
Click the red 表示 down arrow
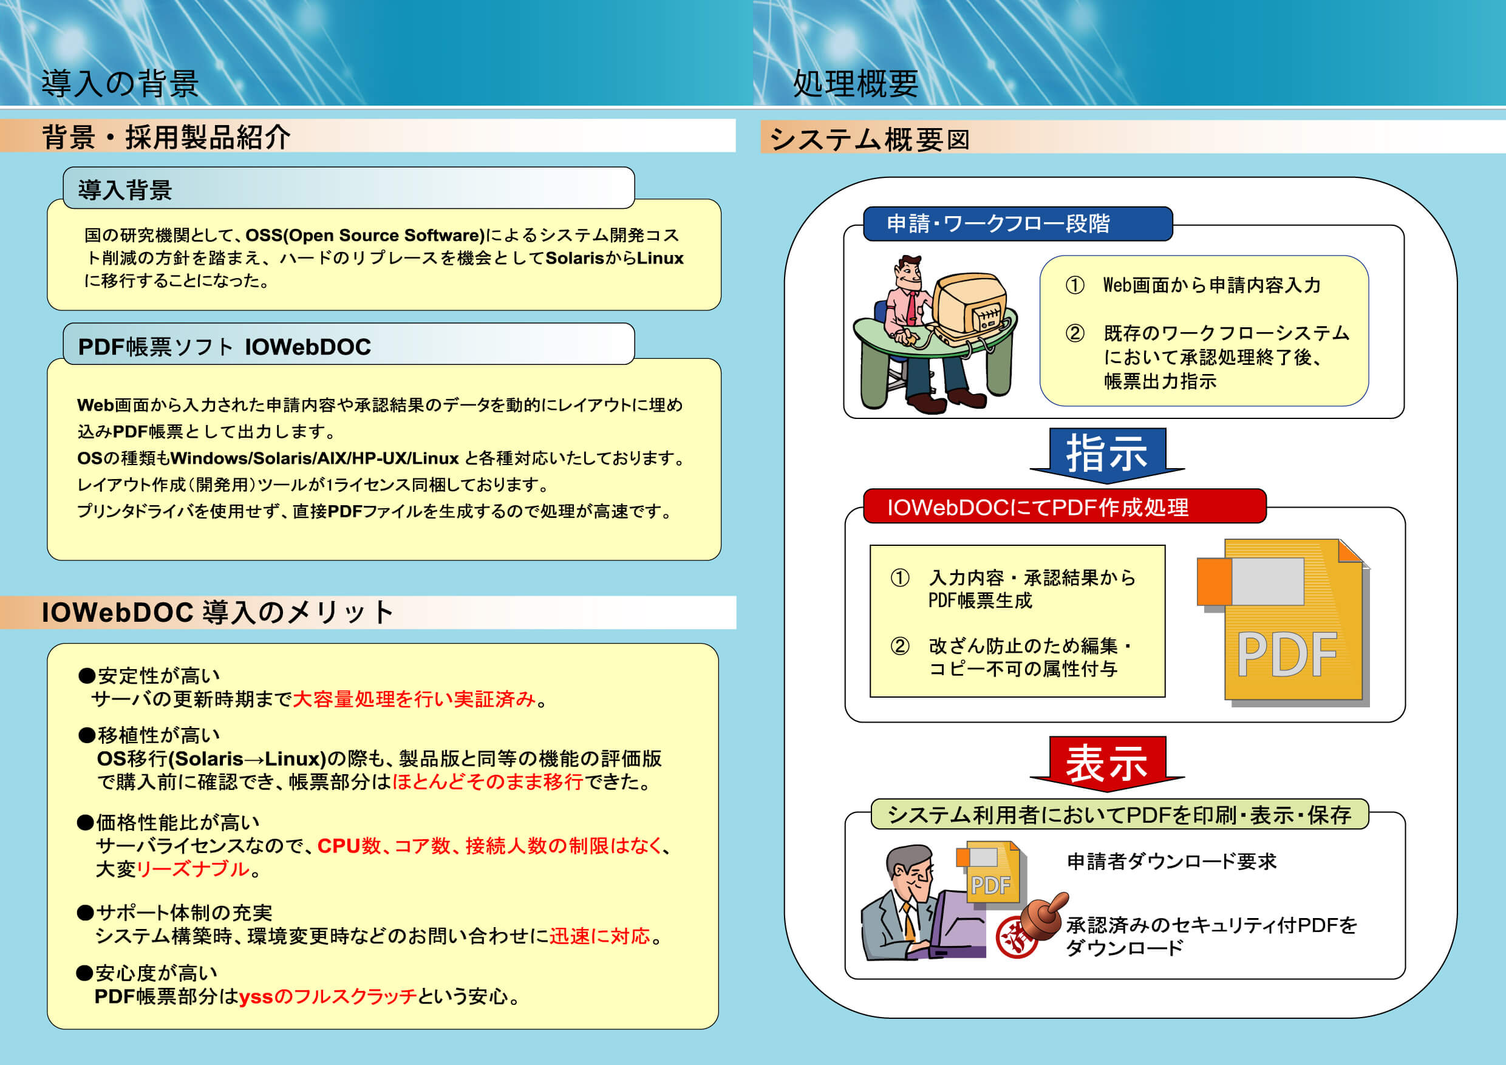1106,764
